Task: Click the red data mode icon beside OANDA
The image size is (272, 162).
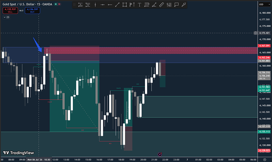Action: click(59, 4)
